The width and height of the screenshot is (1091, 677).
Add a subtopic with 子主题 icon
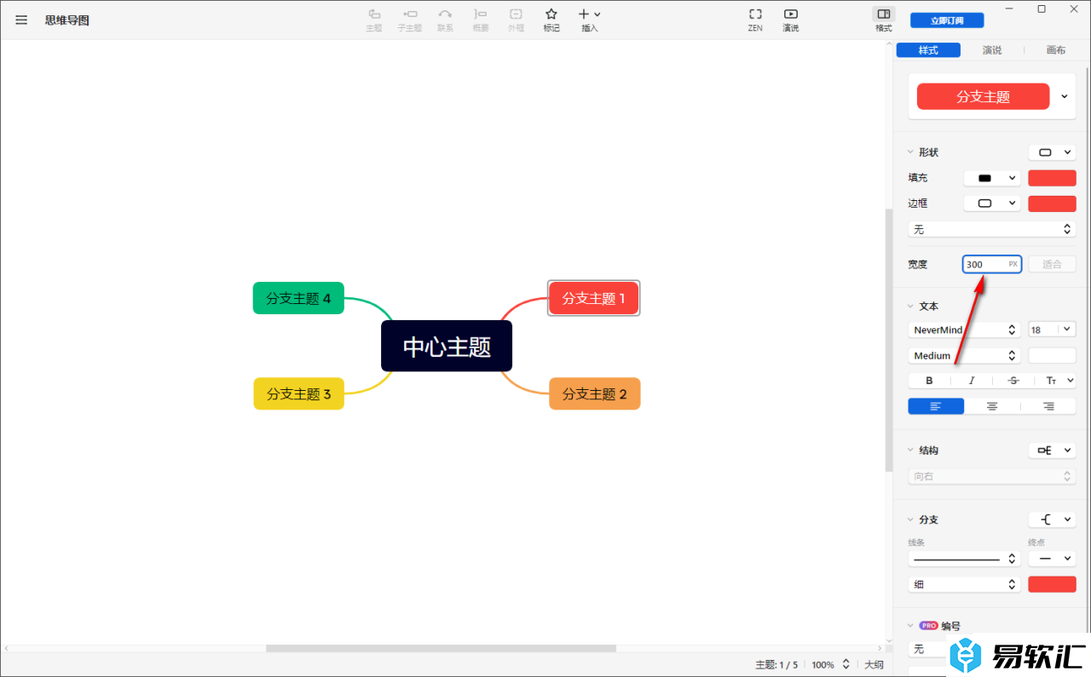410,20
